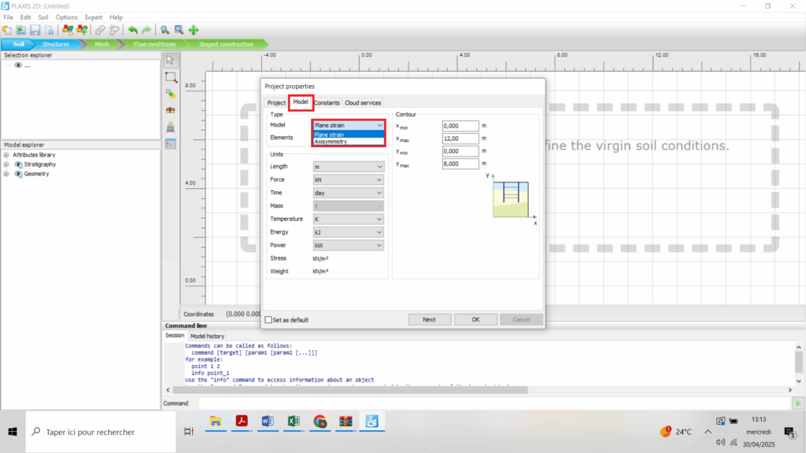
Task: Click the y max input field
Action: [460, 164]
